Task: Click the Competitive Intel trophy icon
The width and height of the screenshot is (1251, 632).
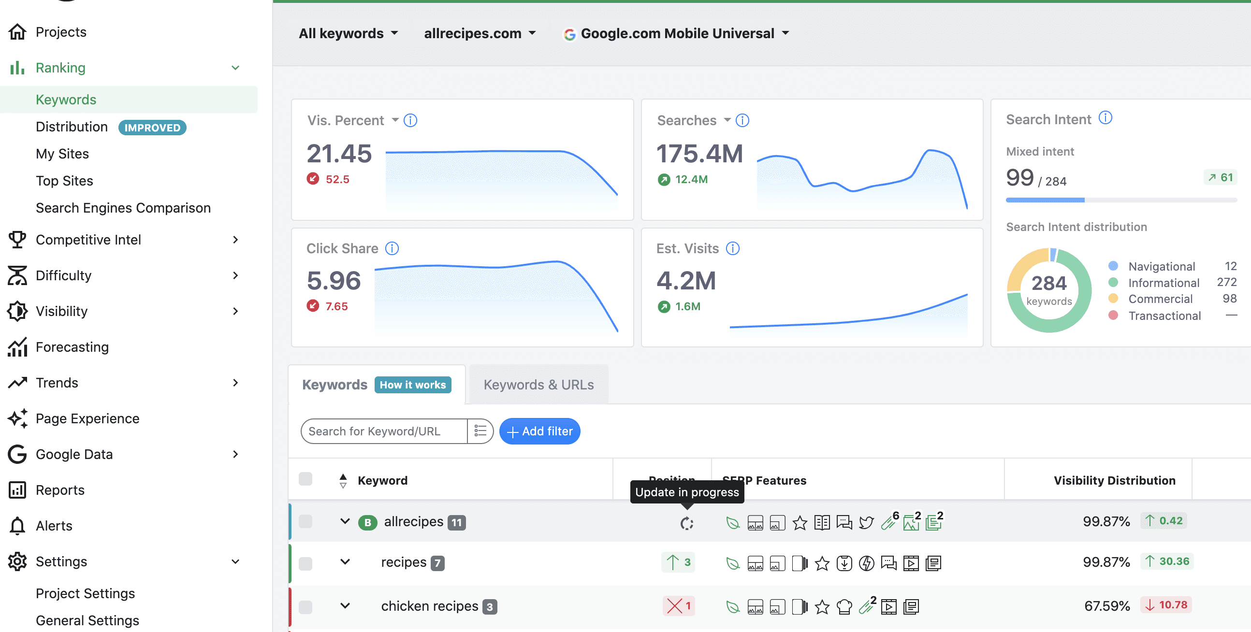Action: pos(17,239)
